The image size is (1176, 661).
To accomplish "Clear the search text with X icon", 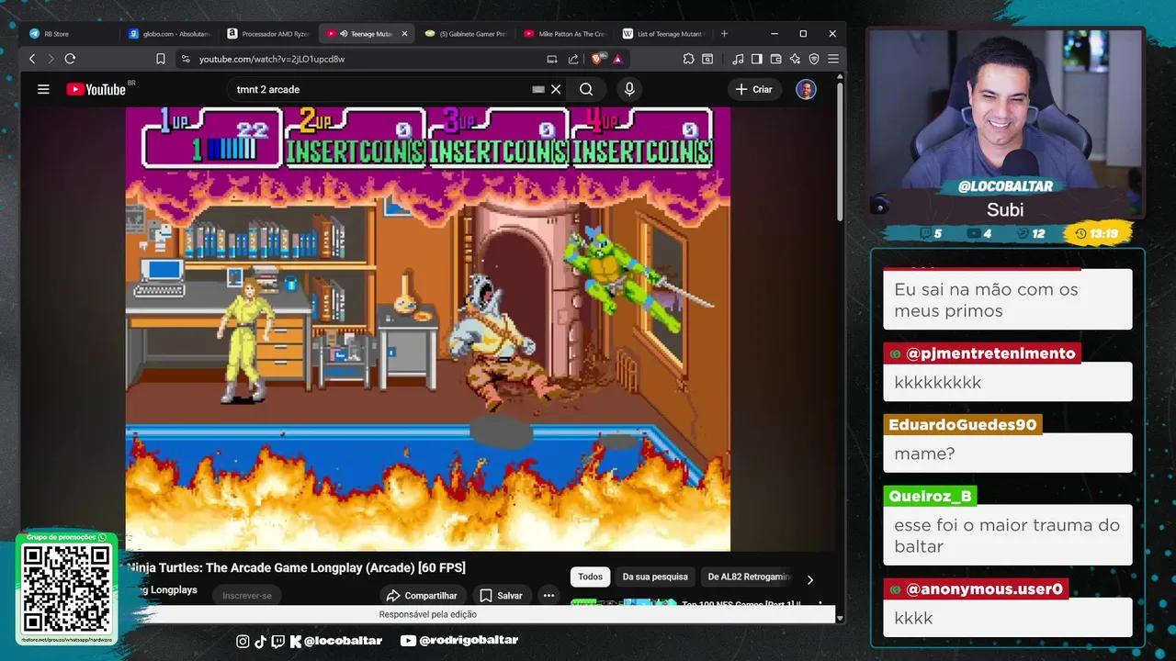I will [x=555, y=89].
